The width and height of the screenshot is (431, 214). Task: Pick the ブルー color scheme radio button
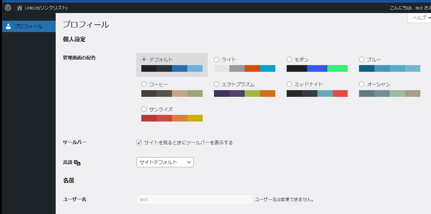pos(362,59)
